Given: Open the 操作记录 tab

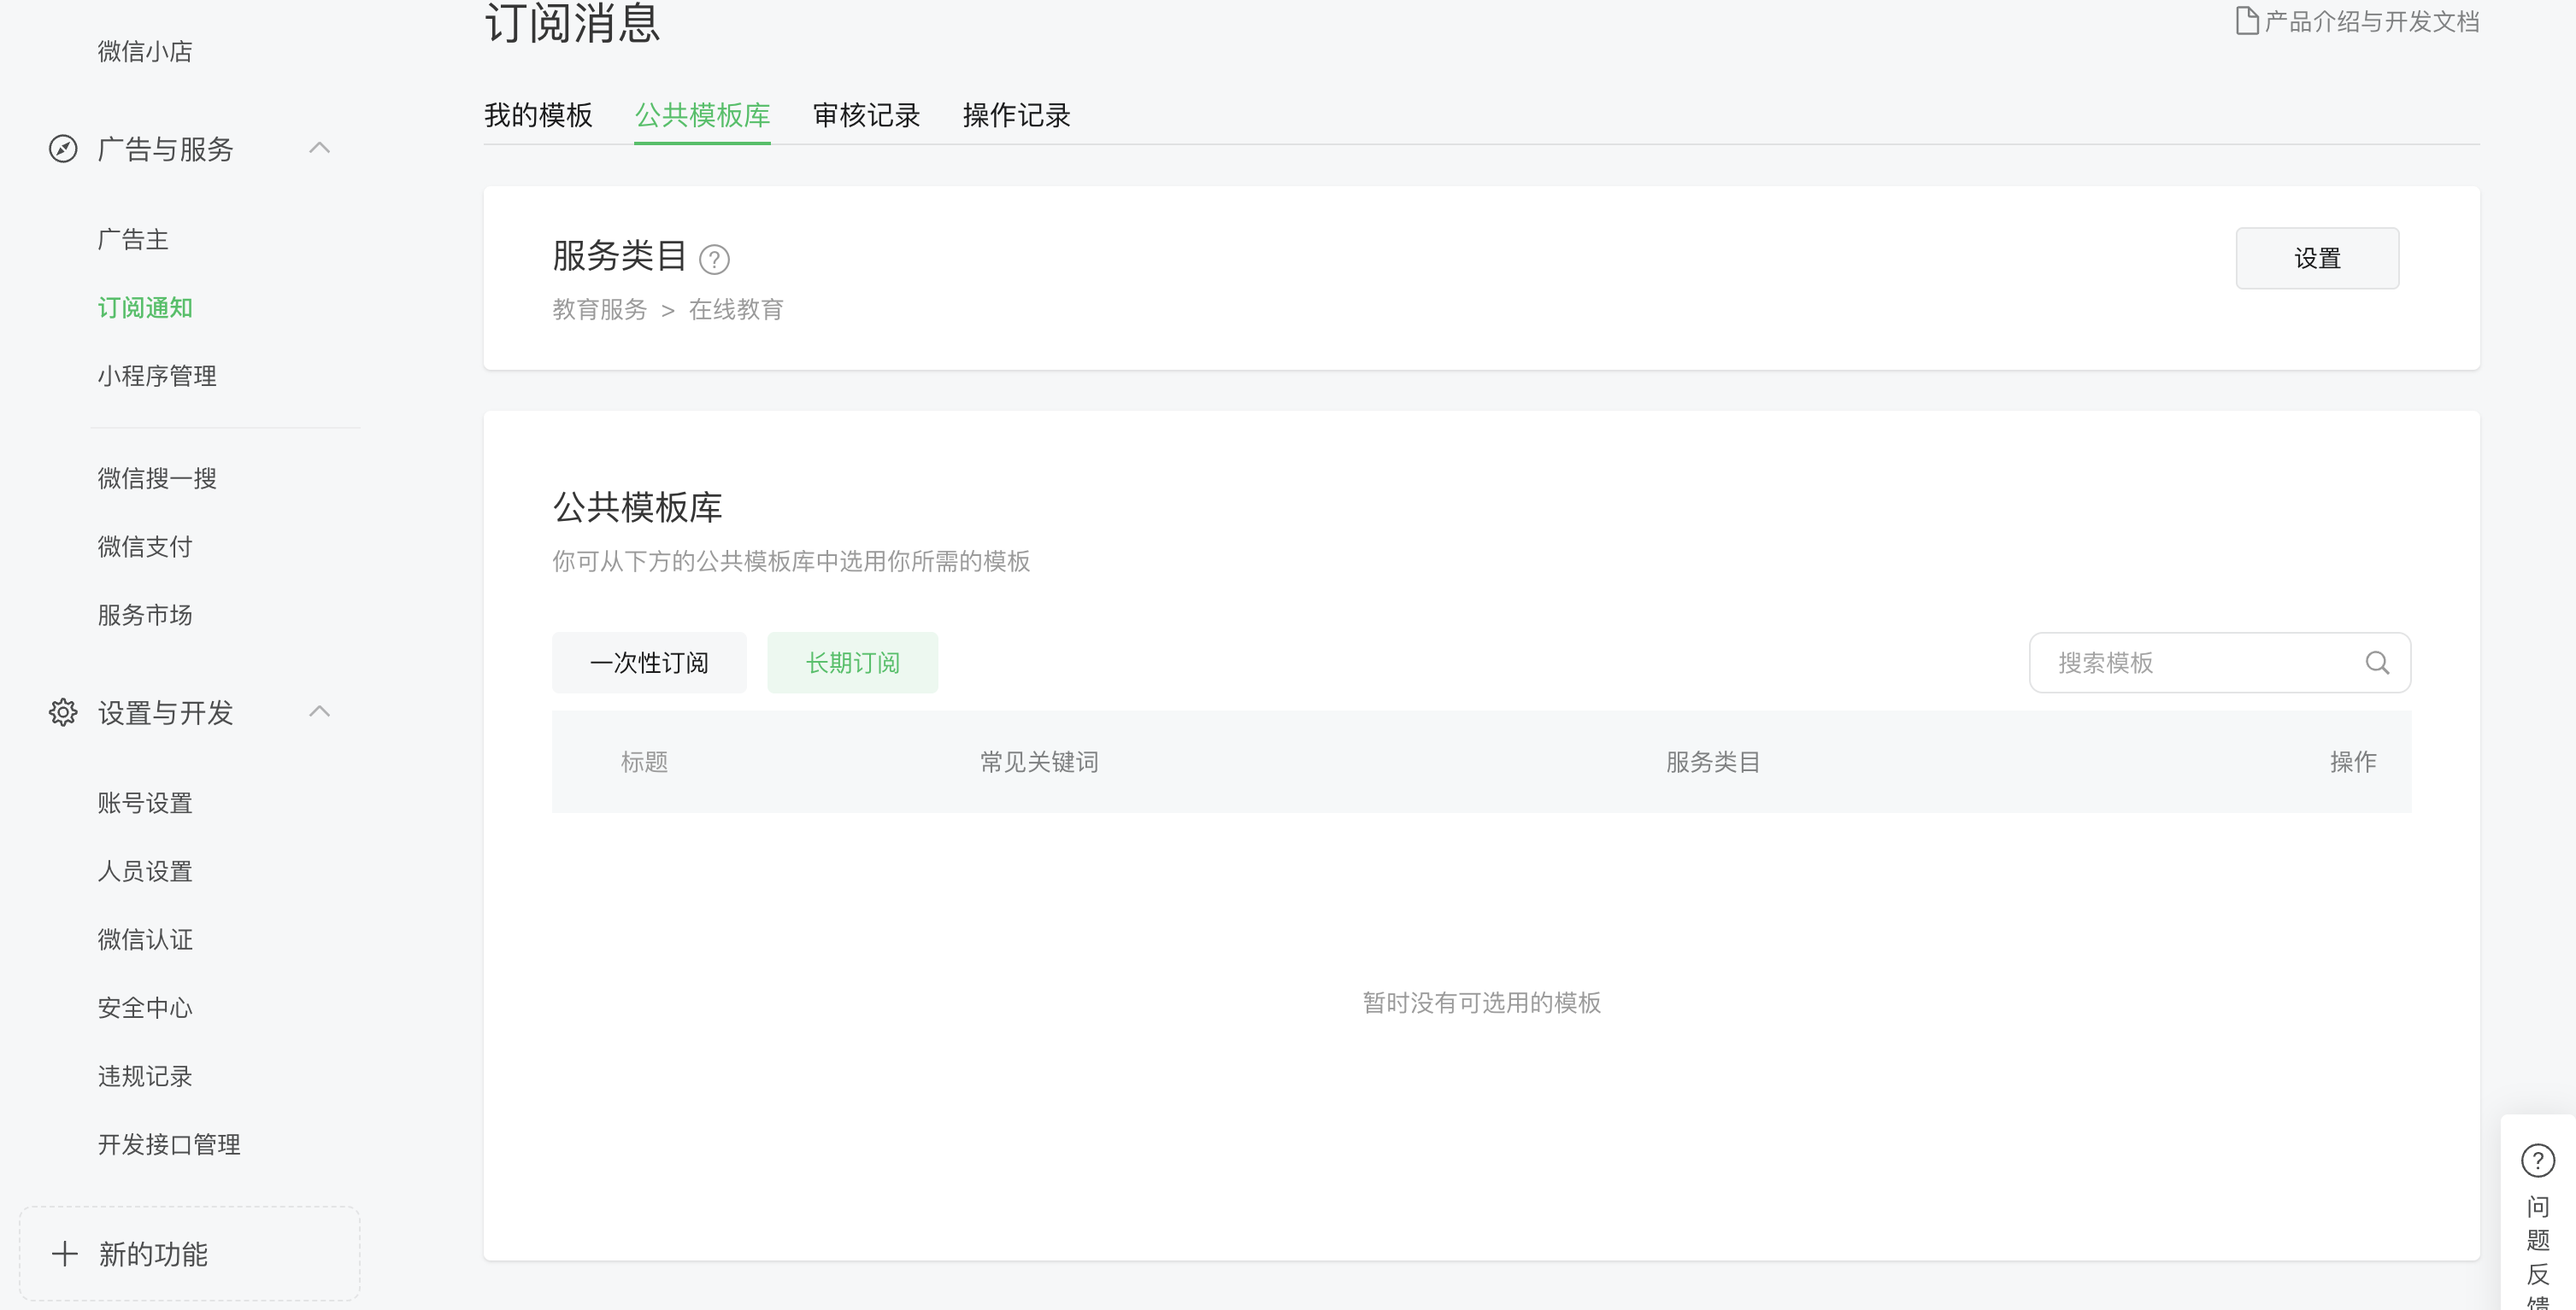Looking at the screenshot, I should pyautogui.click(x=1016, y=115).
